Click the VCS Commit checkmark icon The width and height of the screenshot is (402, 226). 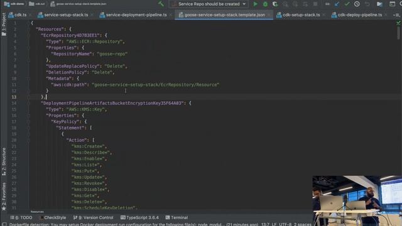pos(347,4)
